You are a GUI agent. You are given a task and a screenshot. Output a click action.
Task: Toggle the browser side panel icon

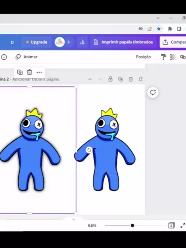179,29
